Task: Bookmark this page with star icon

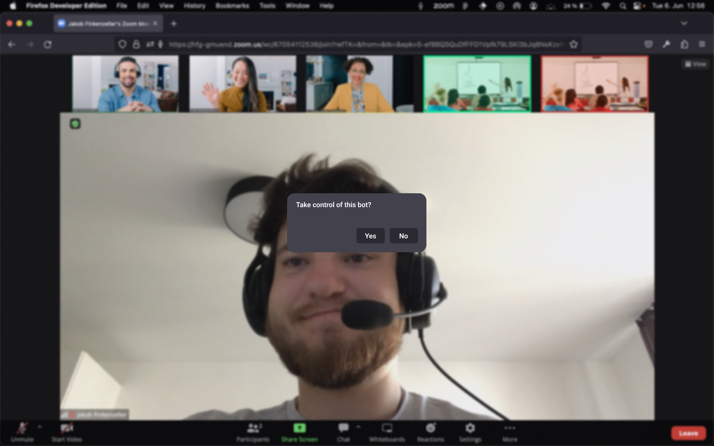Action: 574,44
